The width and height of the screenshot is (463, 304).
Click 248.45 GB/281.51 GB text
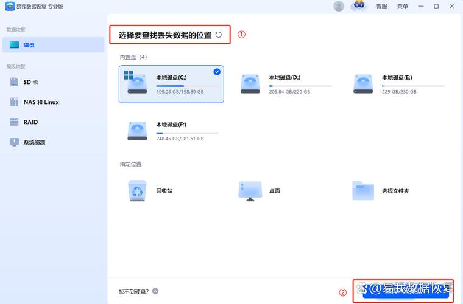tap(180, 139)
